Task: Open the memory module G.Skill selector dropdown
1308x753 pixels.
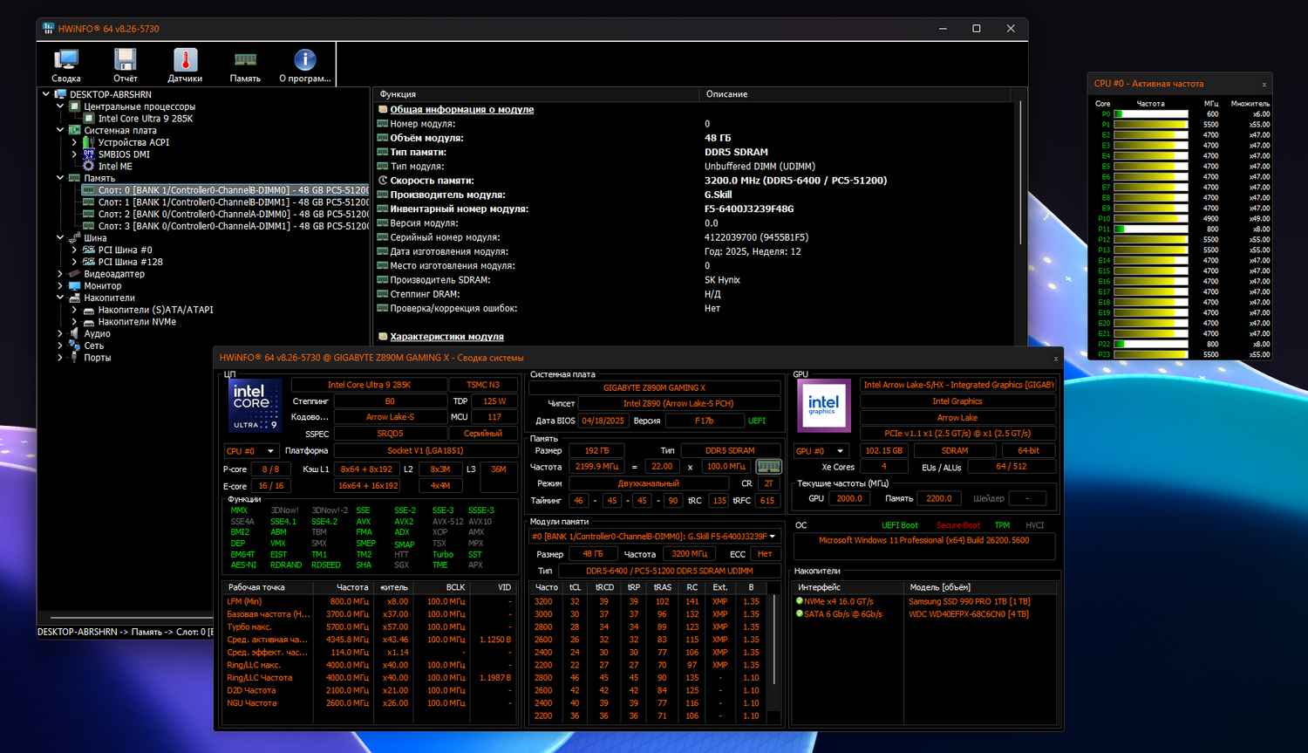Action: pos(653,537)
